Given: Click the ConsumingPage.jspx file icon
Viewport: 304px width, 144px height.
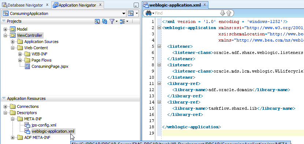Looking at the screenshot, I should tap(27, 66).
